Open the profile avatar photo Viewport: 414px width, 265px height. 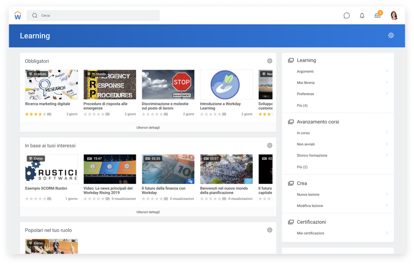394,16
